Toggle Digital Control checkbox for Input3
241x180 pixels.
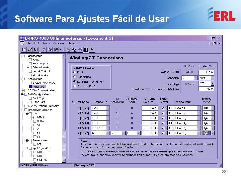tap(163, 118)
